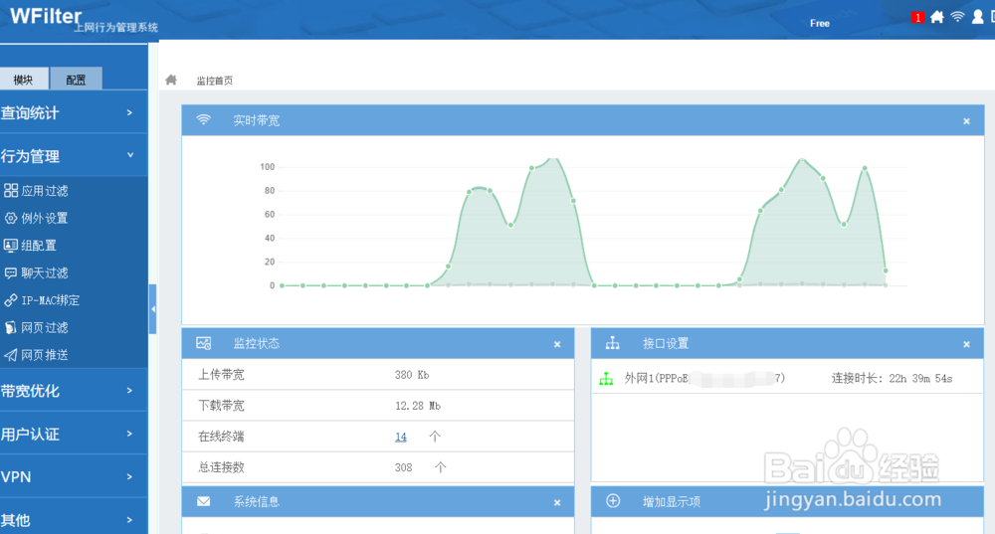Click the red notification badge in header
The height and width of the screenshot is (534, 995).
pos(917,18)
